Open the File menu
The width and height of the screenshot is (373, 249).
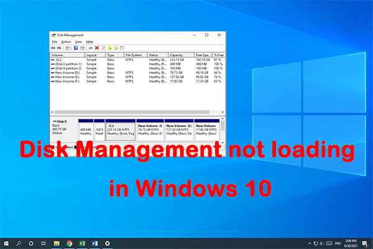click(55, 42)
